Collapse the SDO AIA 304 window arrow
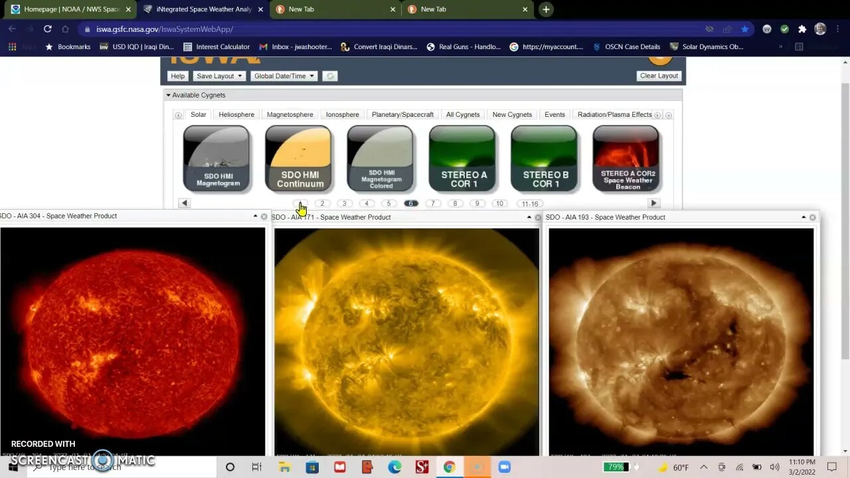 point(255,216)
